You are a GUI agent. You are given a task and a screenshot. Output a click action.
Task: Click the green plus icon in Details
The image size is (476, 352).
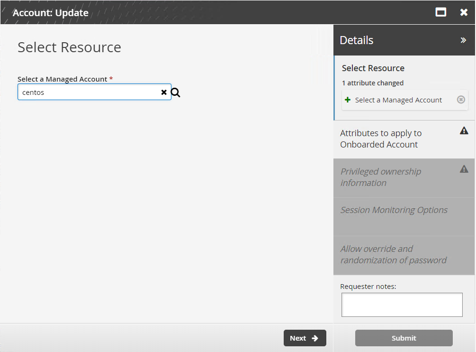click(x=348, y=100)
